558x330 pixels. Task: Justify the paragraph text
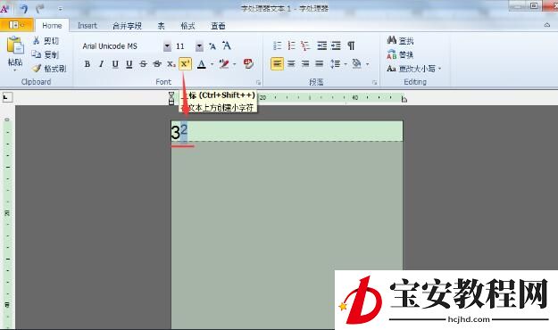[x=320, y=64]
